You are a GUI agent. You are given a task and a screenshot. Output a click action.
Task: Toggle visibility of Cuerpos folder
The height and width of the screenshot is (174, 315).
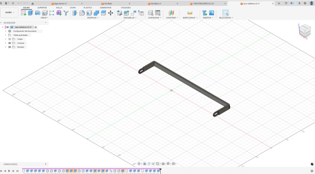tap(10, 43)
